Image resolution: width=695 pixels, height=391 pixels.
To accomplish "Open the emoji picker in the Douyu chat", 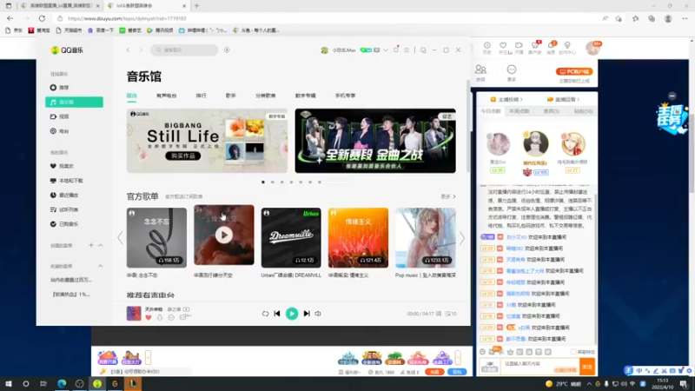I will coord(482,352).
